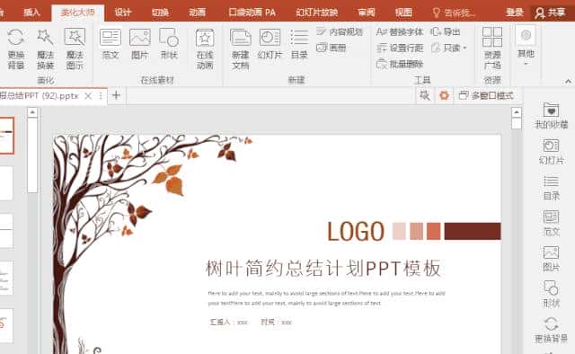Image resolution: width=575 pixels, height=354 pixels.
Task: Open 形状 in the ribbon's 在线素材 group
Action: pos(169,44)
